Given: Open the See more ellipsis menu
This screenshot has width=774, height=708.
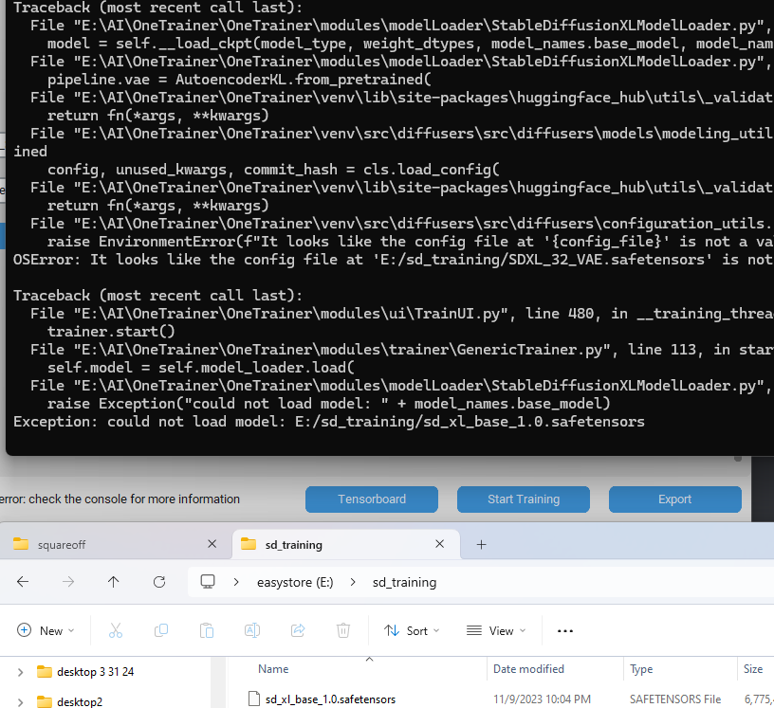Looking at the screenshot, I should [x=565, y=630].
